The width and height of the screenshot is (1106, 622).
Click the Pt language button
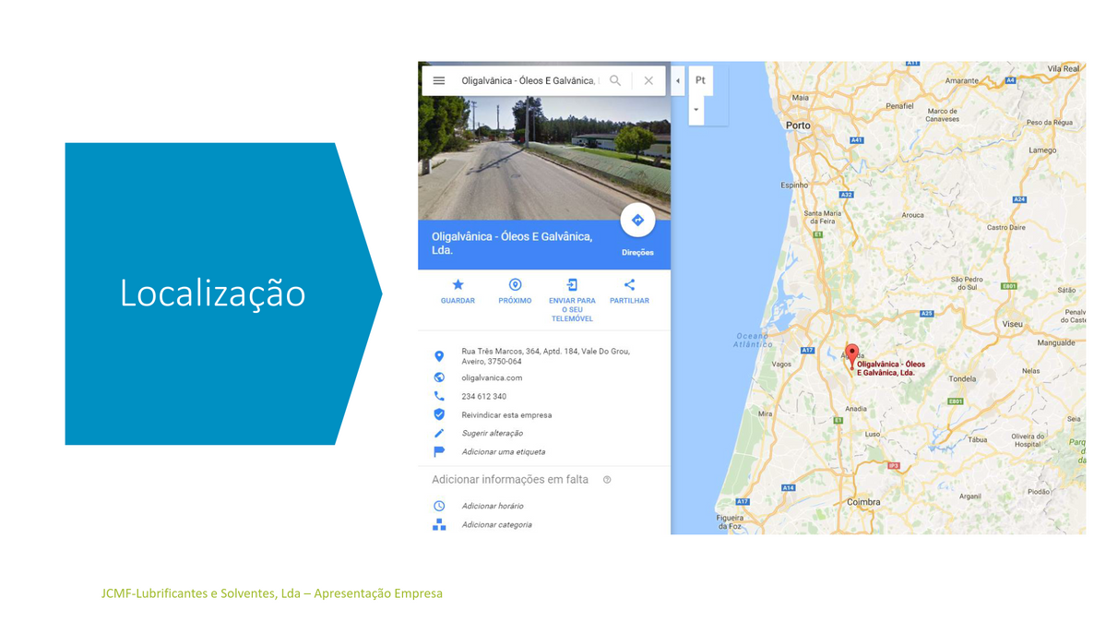tap(700, 80)
